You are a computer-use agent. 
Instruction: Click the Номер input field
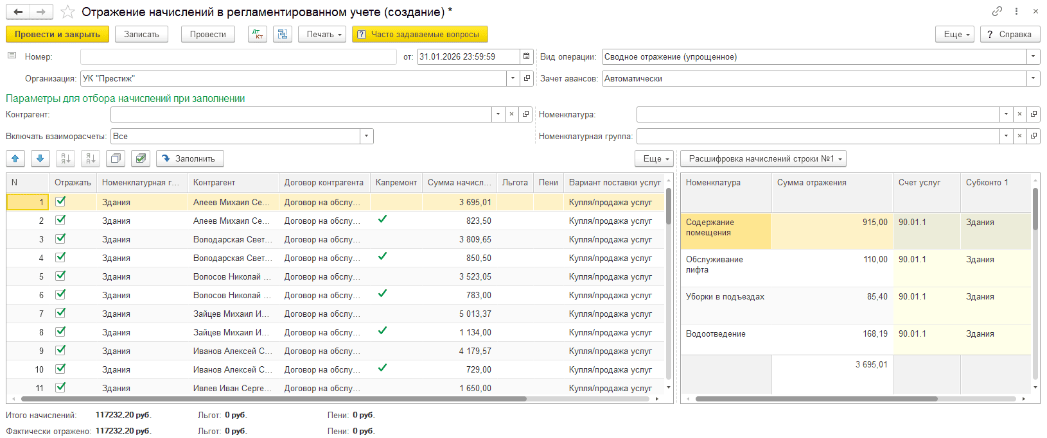tap(238, 56)
